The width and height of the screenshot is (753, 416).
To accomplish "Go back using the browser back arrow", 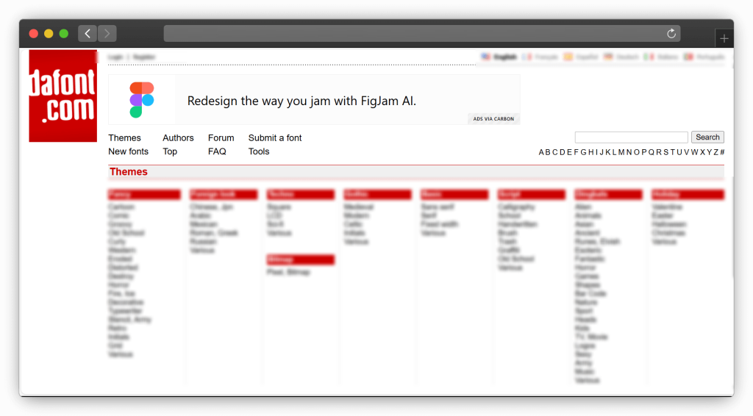I will pyautogui.click(x=88, y=34).
